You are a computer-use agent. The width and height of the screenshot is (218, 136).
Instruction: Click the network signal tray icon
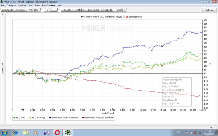pyautogui.click(x=200, y=133)
